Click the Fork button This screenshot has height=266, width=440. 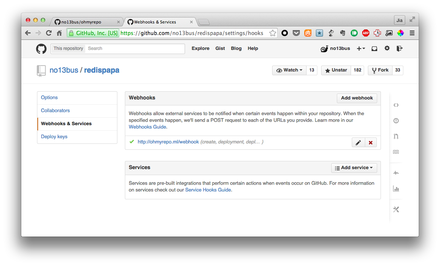(x=380, y=70)
